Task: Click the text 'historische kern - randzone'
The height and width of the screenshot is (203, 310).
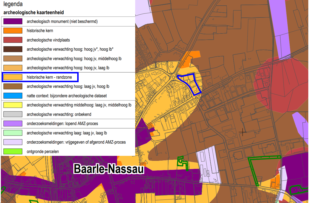Action: pos(49,77)
